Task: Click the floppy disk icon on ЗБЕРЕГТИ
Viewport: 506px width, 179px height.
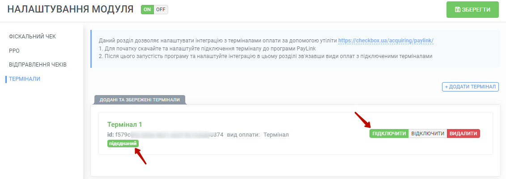Action: pos(457,10)
